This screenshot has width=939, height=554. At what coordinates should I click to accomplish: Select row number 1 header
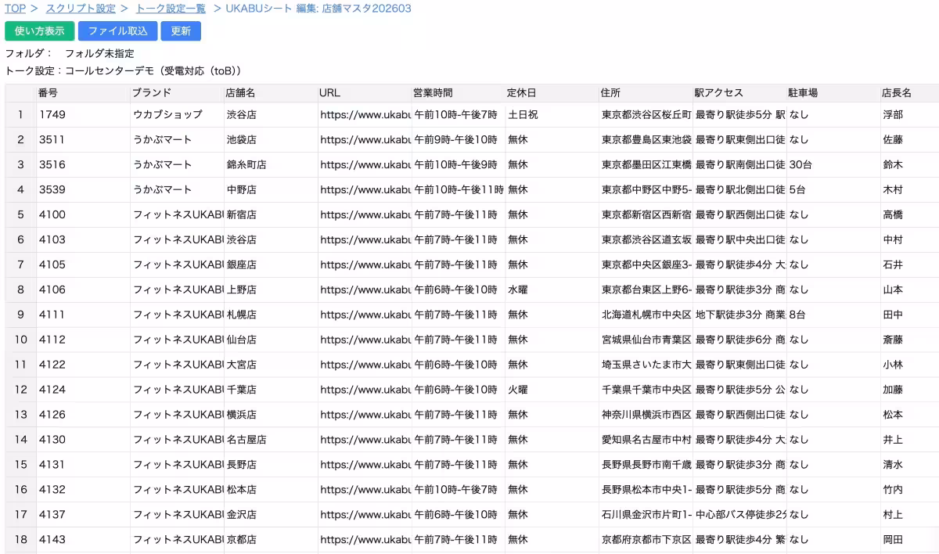coord(21,115)
